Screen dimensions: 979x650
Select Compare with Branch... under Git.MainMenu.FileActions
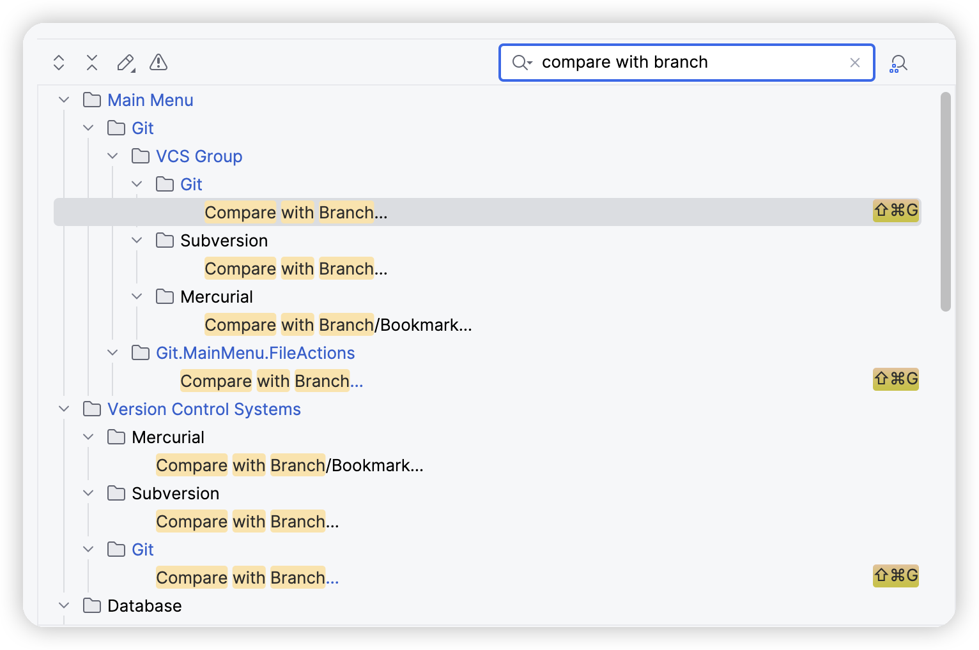[x=272, y=381]
